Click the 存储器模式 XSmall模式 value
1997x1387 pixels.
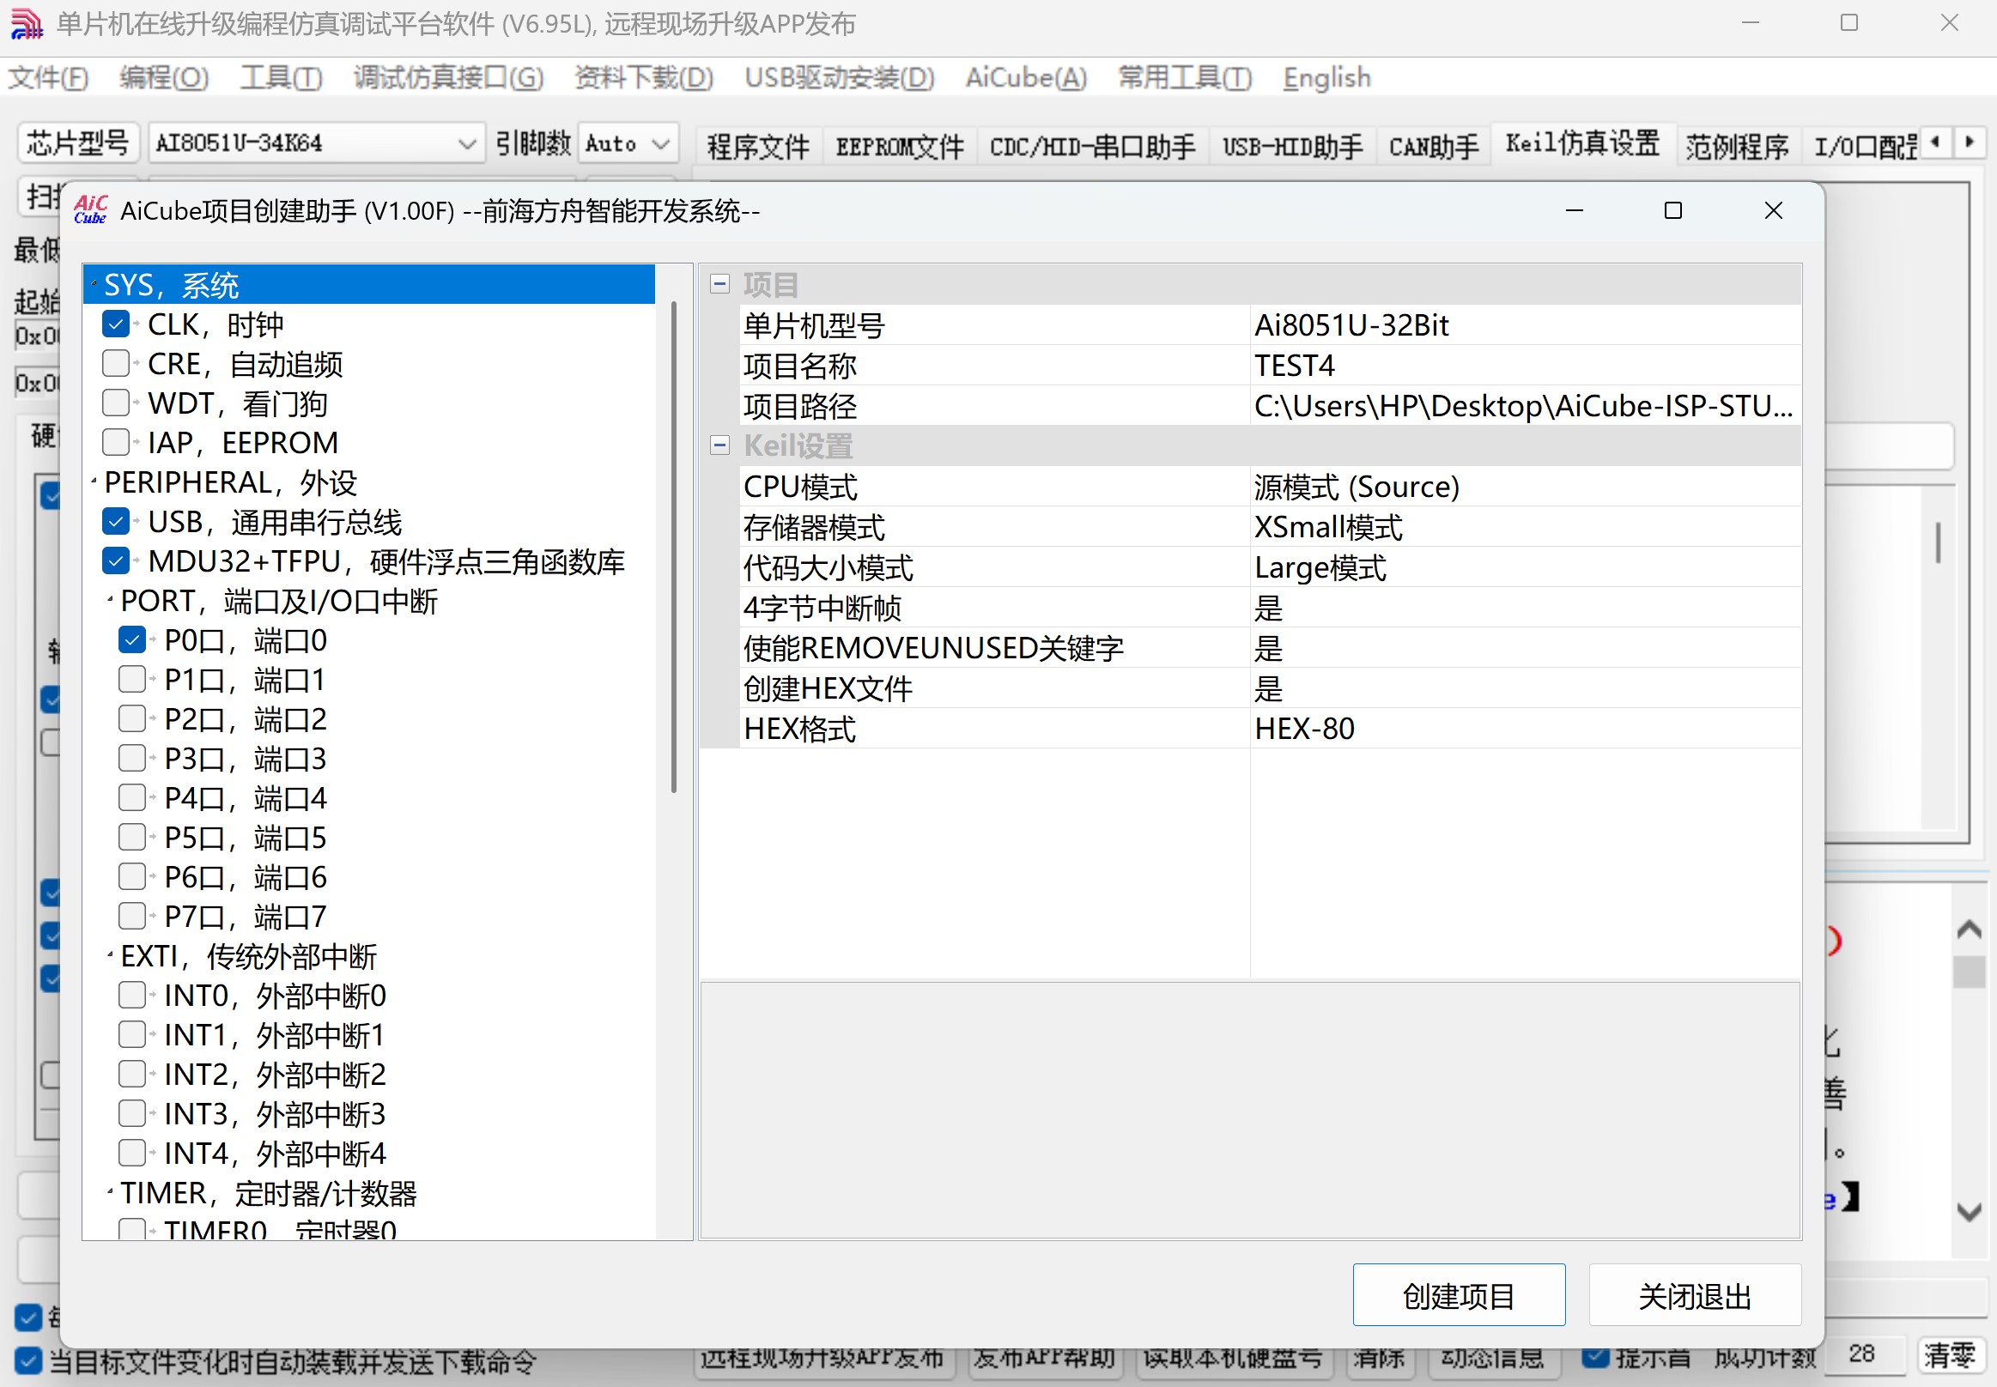1525,527
